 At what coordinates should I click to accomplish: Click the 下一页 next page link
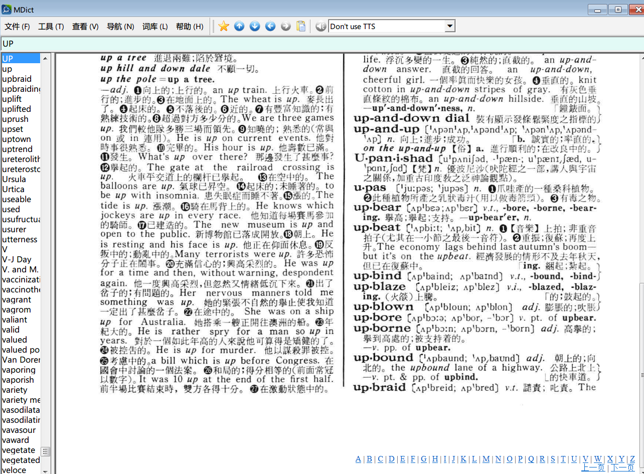tap(622, 467)
